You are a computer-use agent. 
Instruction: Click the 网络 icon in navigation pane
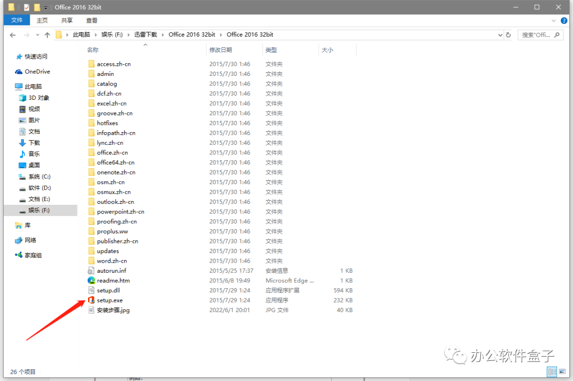click(x=19, y=240)
